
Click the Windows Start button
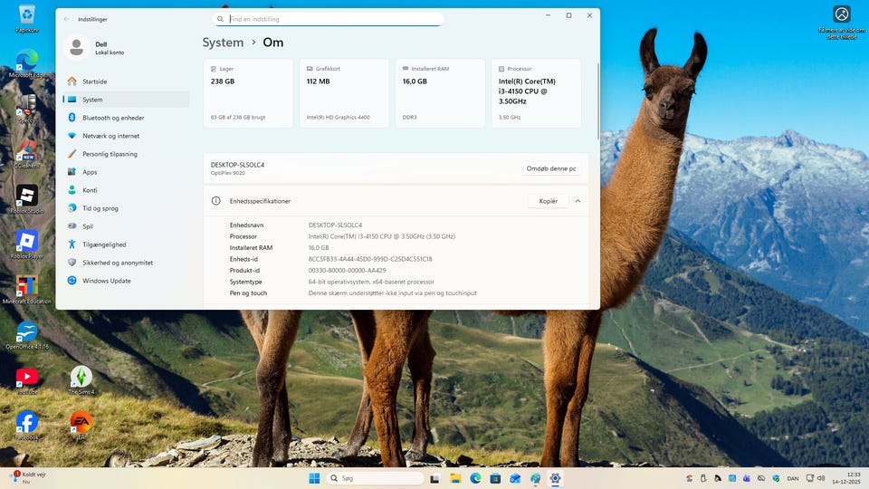(x=314, y=478)
